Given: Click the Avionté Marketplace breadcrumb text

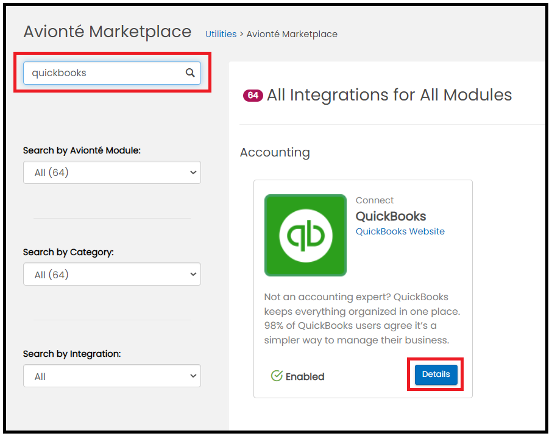Looking at the screenshot, I should click(292, 34).
